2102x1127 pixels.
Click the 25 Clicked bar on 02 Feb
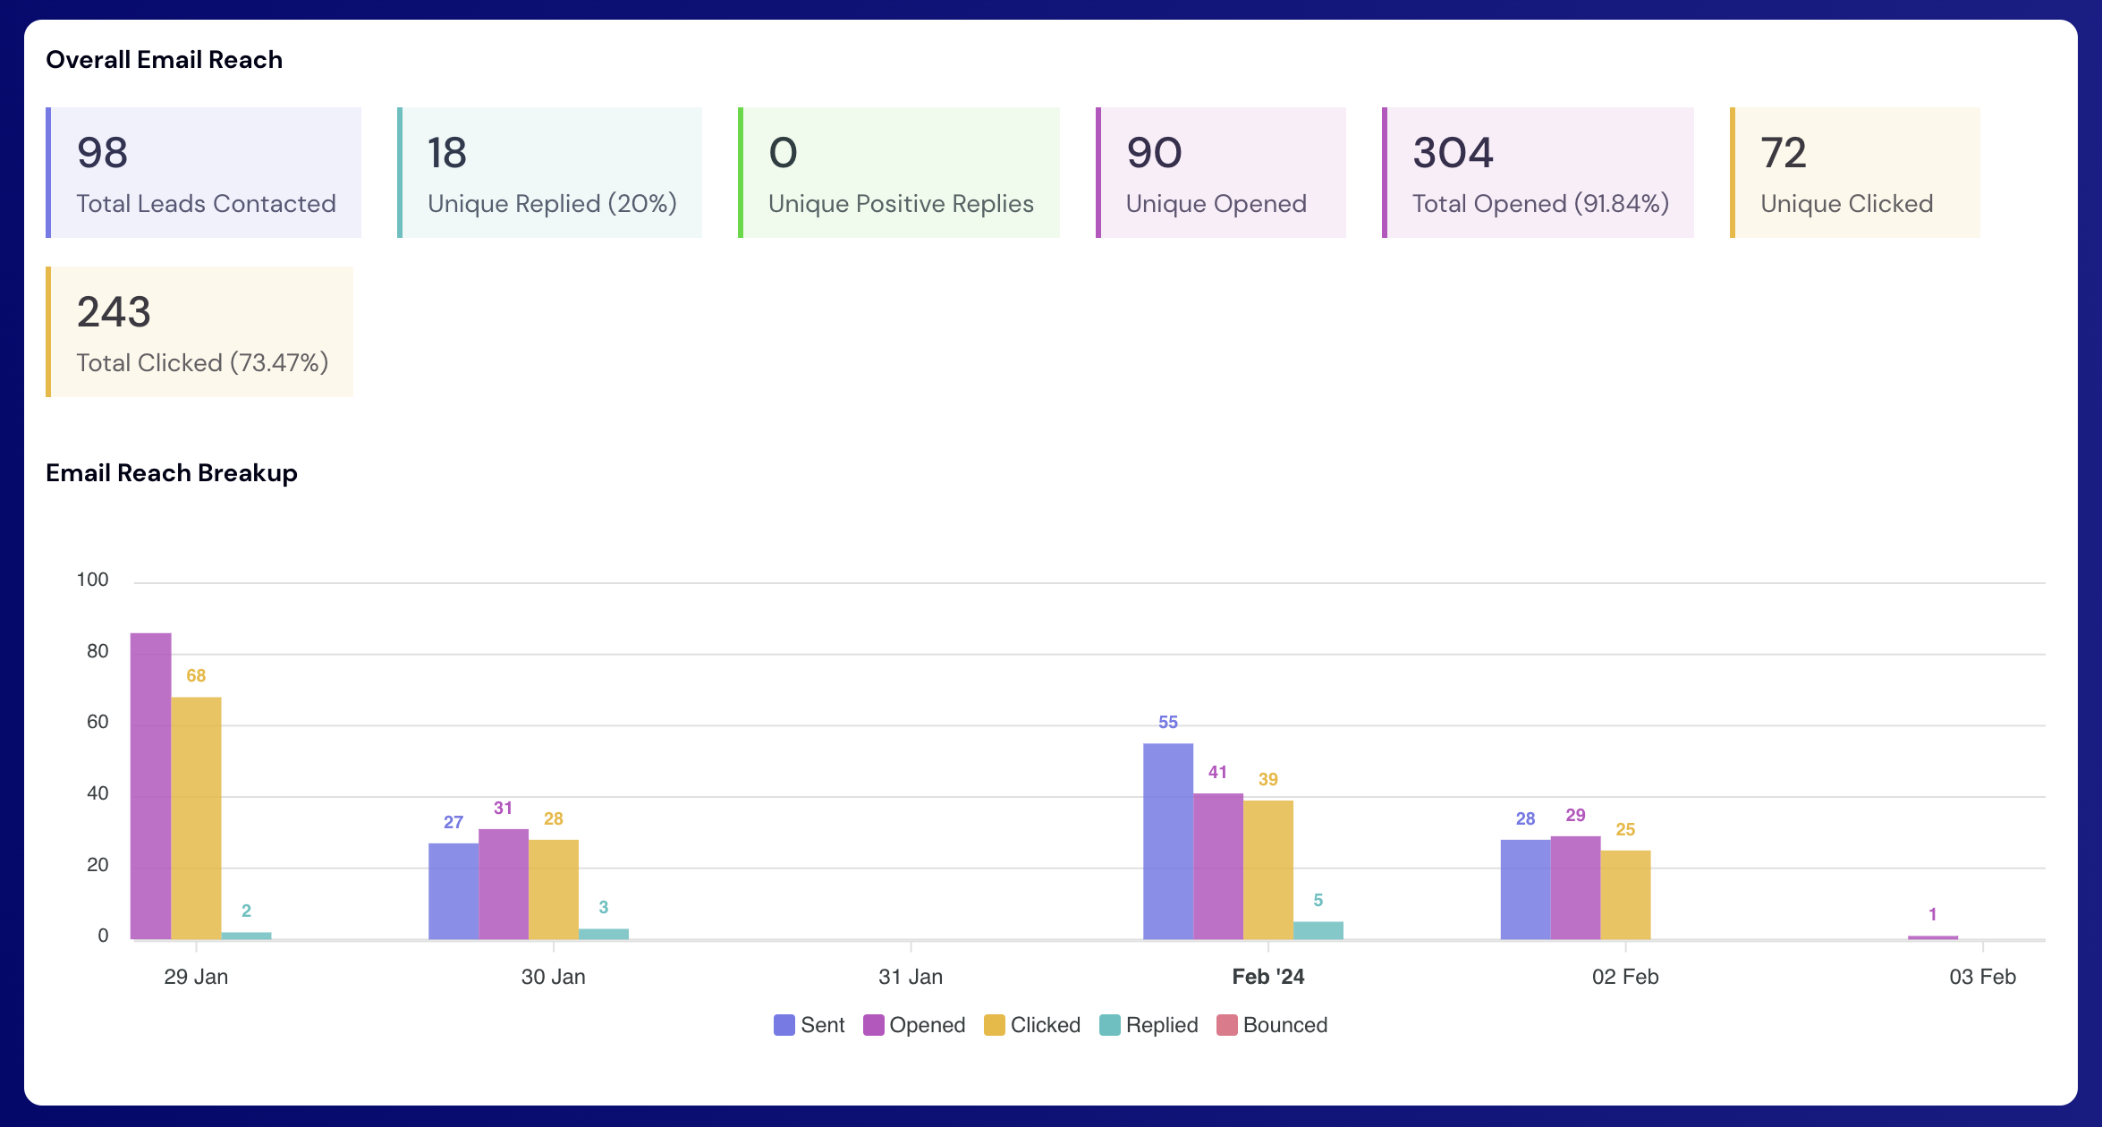click(1625, 894)
